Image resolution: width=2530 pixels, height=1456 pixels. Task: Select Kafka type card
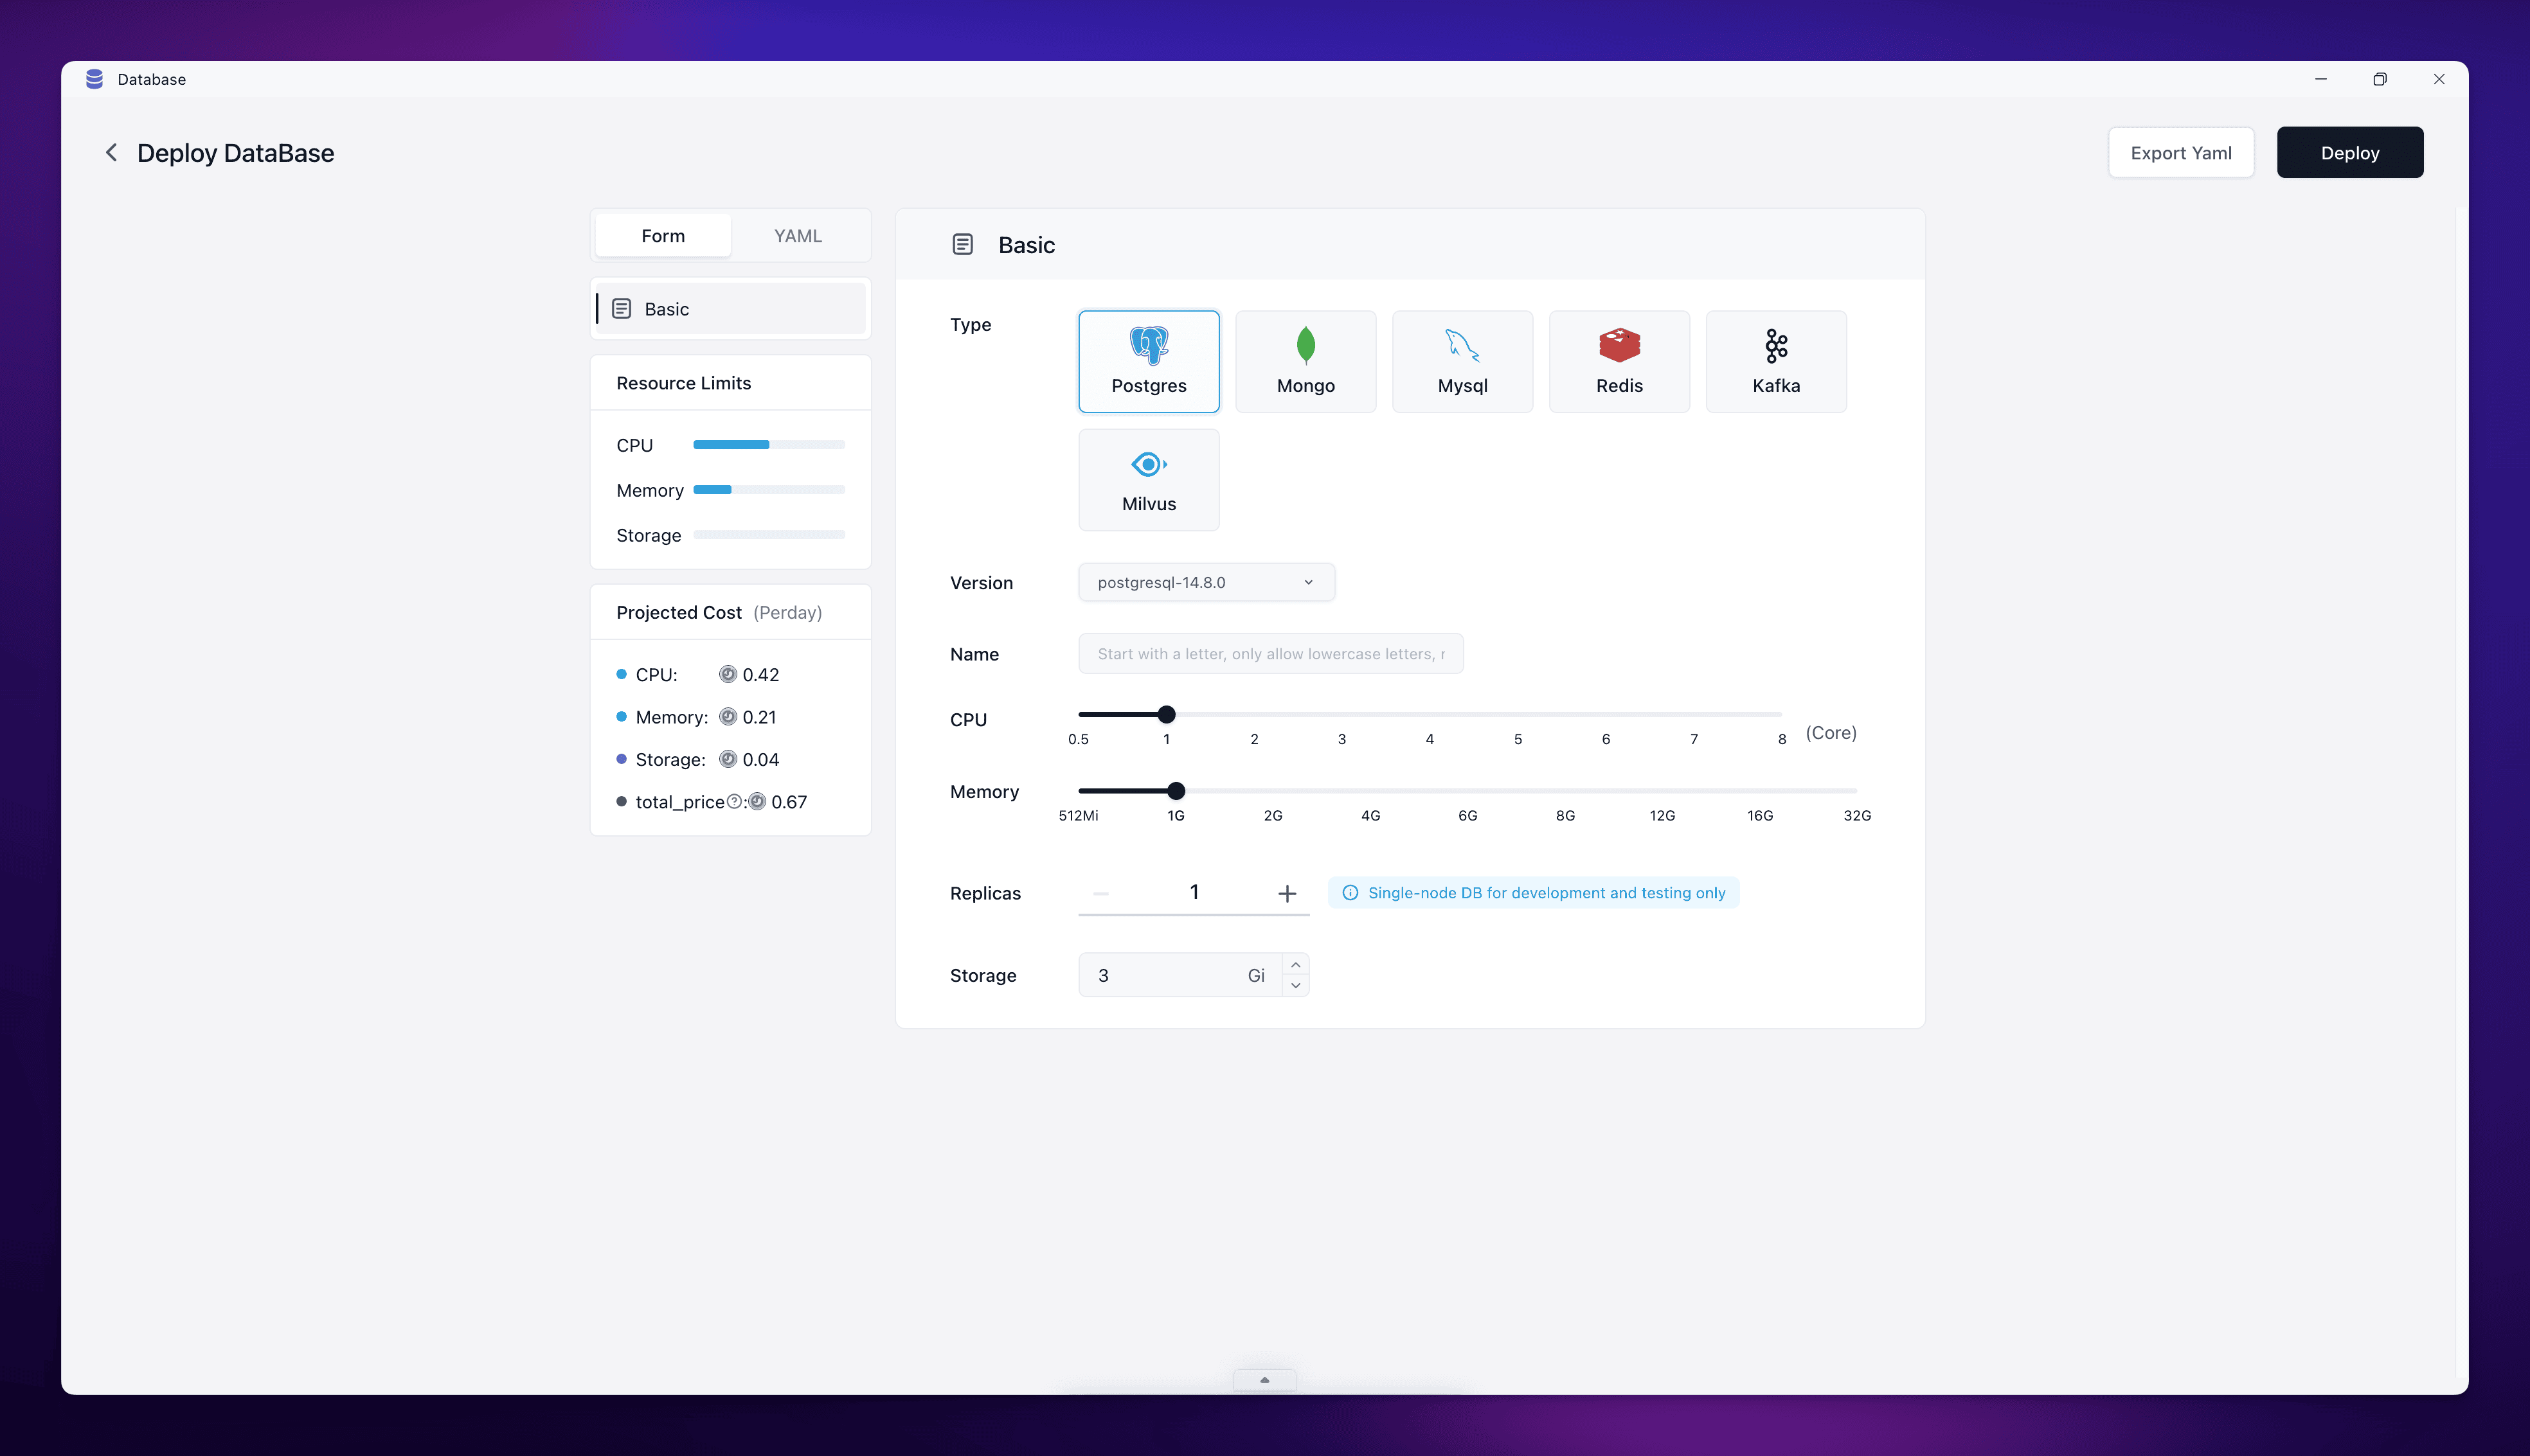coord(1776,361)
